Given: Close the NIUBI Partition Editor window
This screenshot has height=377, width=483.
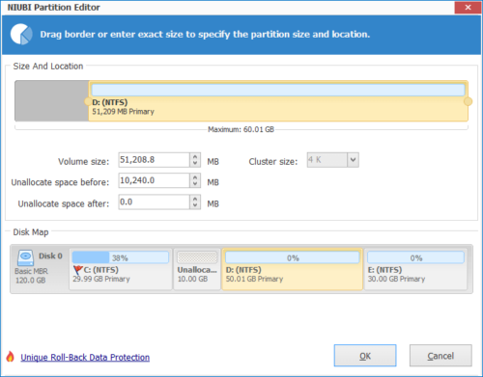Looking at the screenshot, I should point(468,7).
